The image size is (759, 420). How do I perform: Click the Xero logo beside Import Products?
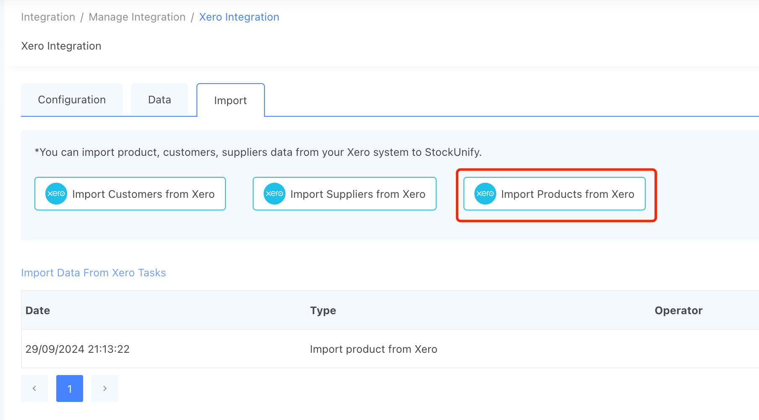pos(485,194)
